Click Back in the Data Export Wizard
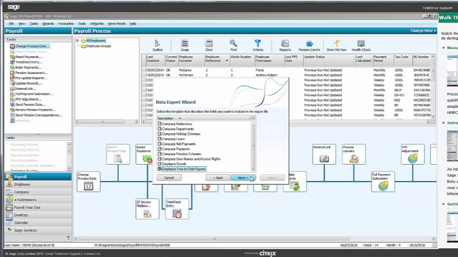The height and width of the screenshot is (257, 458). tap(218, 178)
